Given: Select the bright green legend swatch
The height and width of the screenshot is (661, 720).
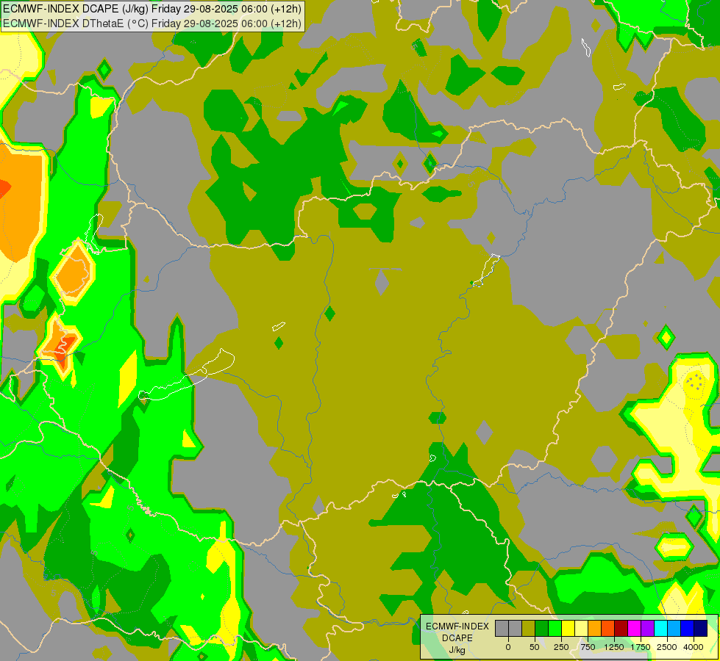Looking at the screenshot, I should [555, 628].
